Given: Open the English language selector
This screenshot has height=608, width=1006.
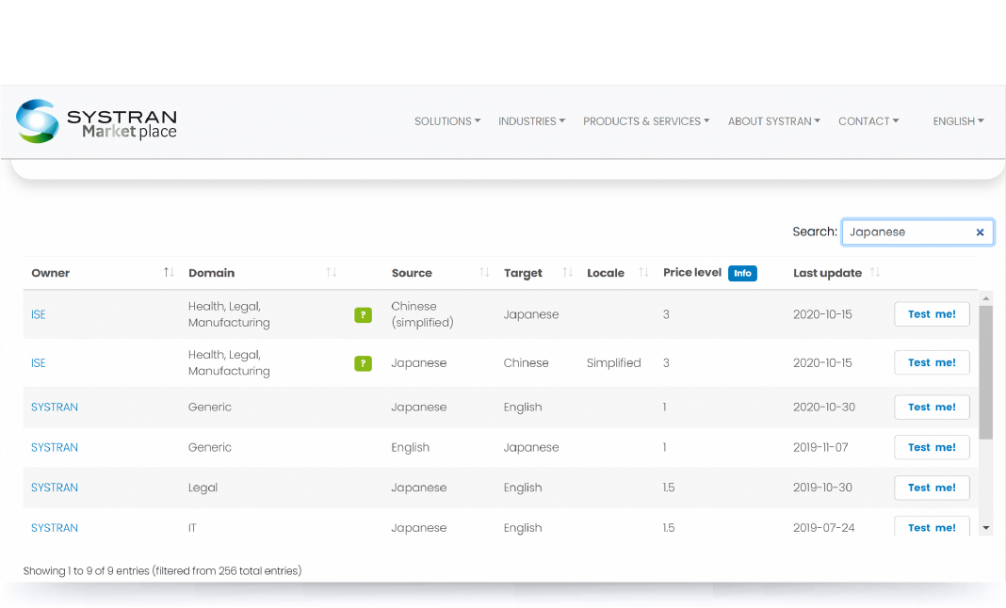Looking at the screenshot, I should 958,121.
